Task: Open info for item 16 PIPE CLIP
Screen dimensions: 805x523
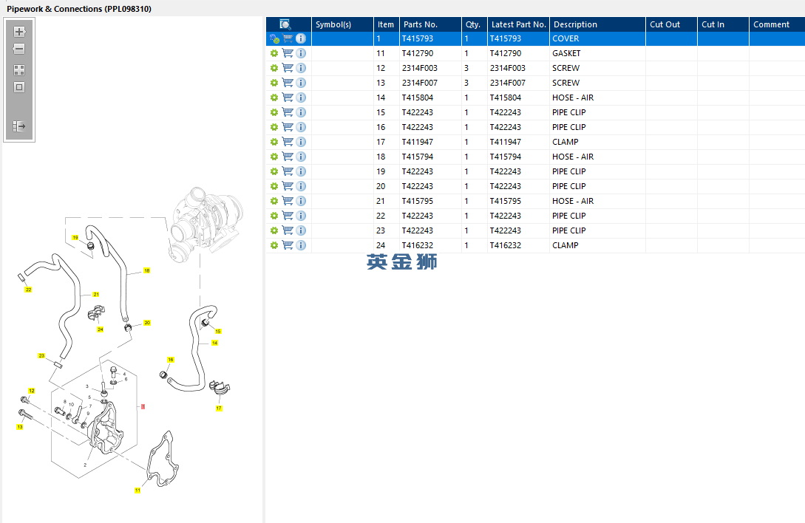Action: [302, 127]
